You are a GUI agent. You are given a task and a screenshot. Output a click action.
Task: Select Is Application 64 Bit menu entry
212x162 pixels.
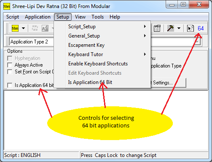coord(102,82)
